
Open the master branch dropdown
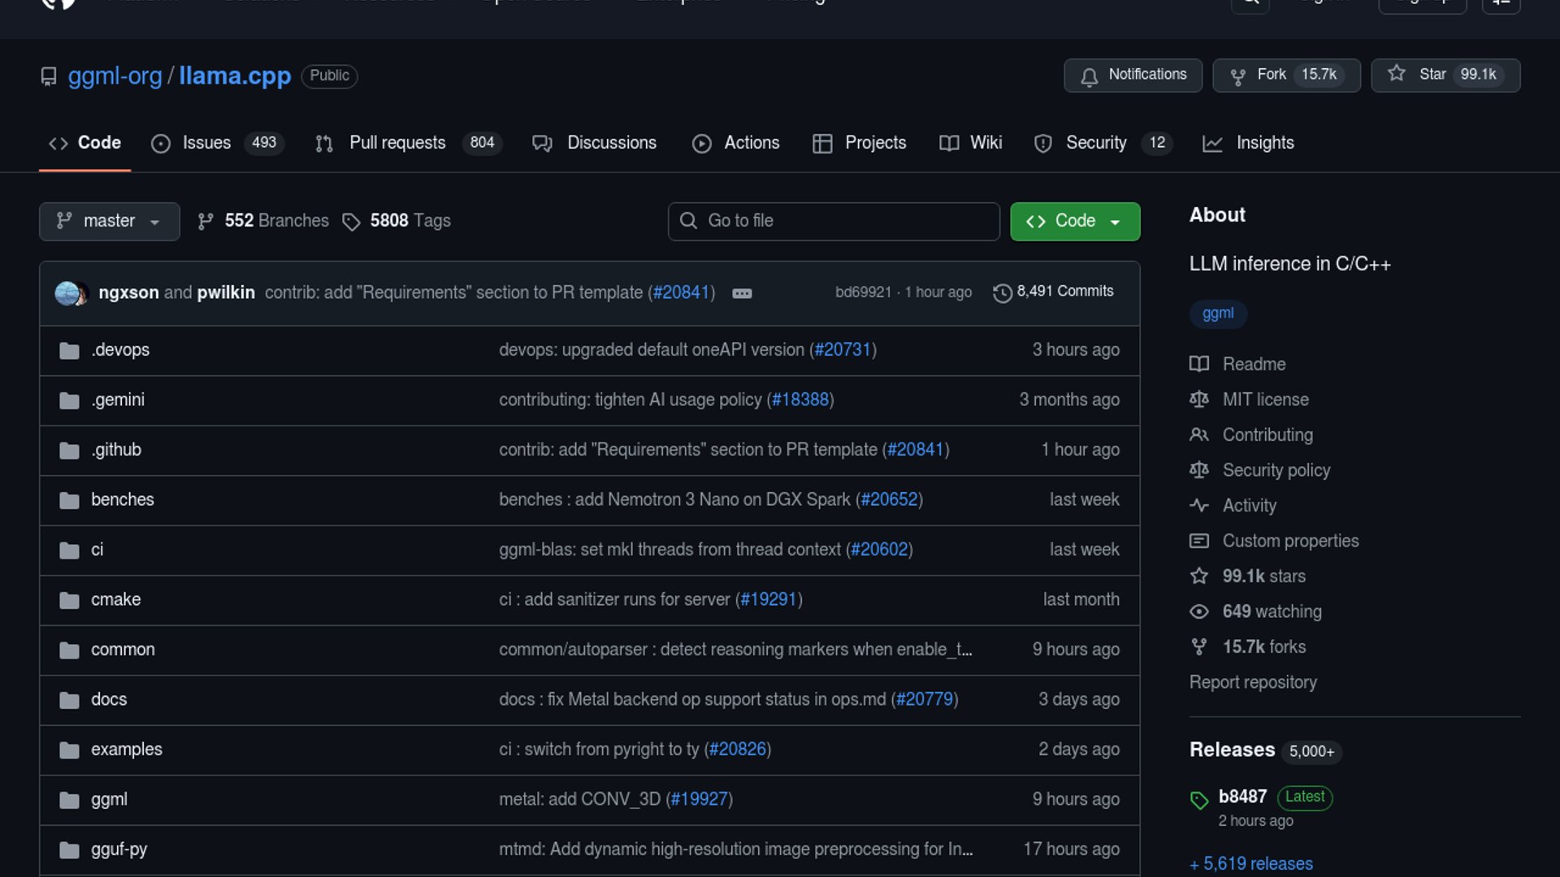109,221
